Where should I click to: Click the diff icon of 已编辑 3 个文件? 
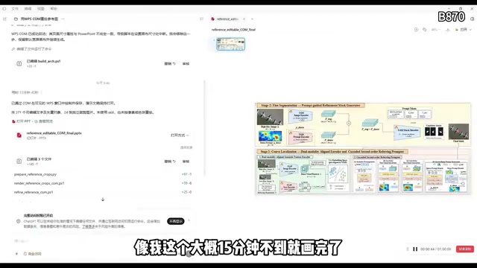point(19,162)
